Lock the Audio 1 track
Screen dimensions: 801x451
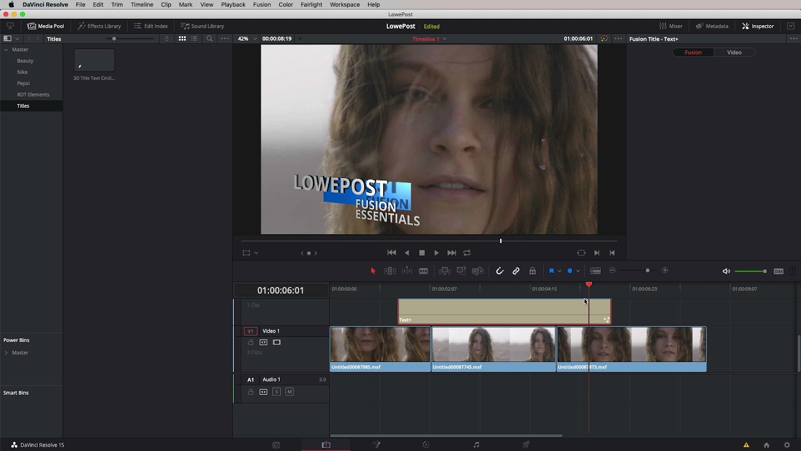[251, 391]
